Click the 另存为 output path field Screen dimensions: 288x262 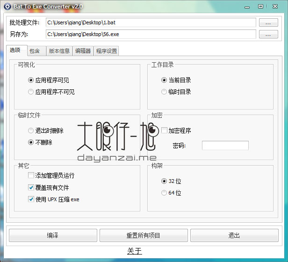click(151, 34)
